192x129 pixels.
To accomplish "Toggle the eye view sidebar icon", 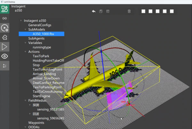I will coord(4,56).
